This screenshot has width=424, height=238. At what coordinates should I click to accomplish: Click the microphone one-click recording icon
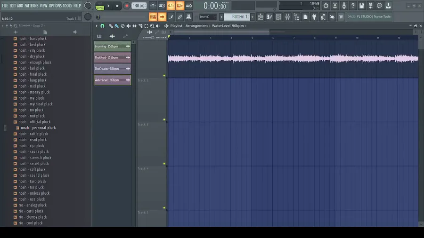tap(344, 6)
